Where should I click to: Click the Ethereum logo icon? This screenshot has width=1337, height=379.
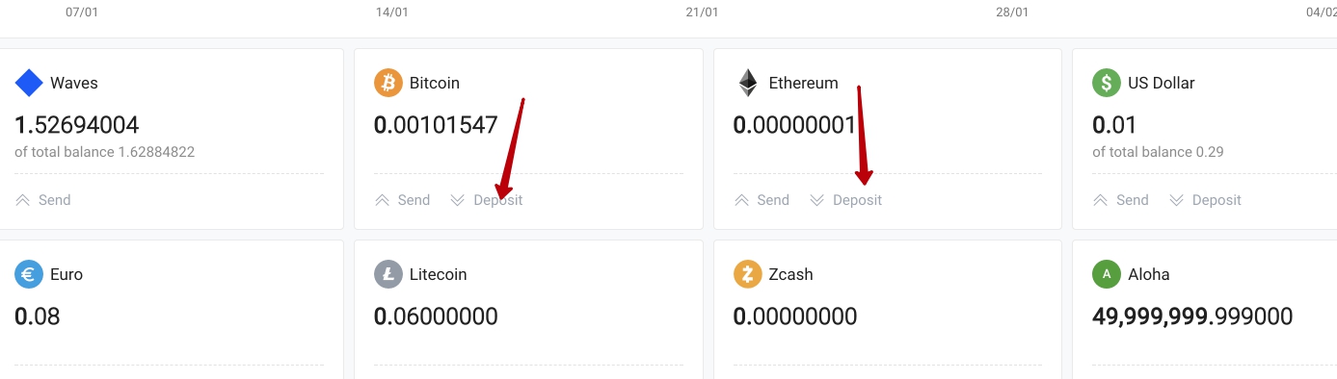tap(747, 83)
